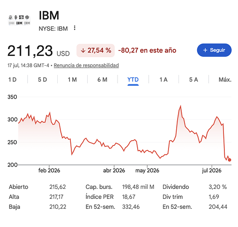Click the down-arrow percent change badge

tap(95, 50)
